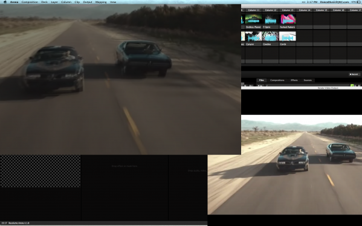The height and width of the screenshot is (226, 362).
Task: Open the Output menu
Action: coord(88,2)
